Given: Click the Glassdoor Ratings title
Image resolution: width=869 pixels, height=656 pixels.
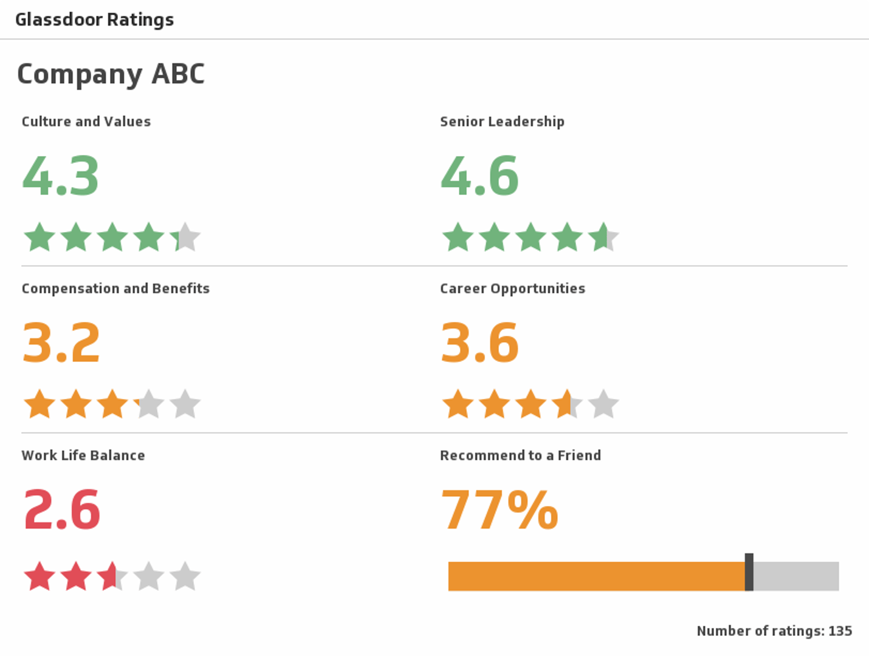Looking at the screenshot, I should click(95, 19).
